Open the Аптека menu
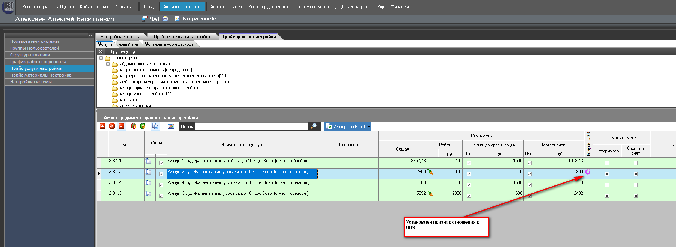The image size is (676, 247). [x=217, y=7]
